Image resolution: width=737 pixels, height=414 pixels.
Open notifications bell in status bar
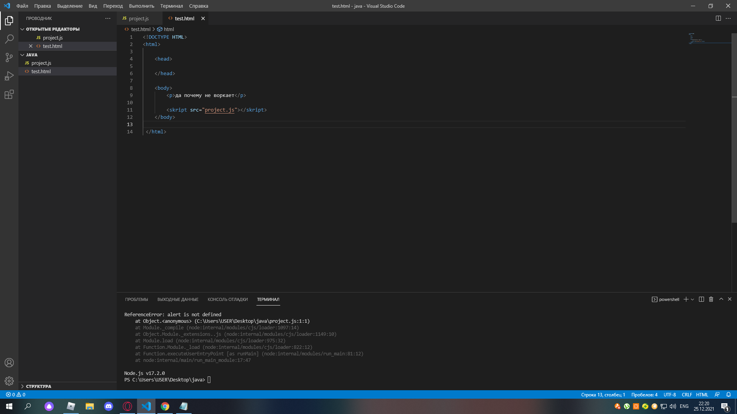point(729,394)
